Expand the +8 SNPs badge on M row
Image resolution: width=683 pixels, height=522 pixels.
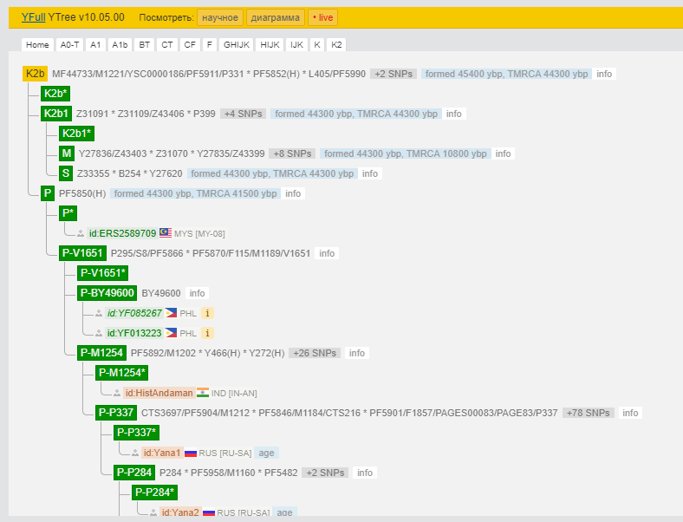[x=292, y=153]
